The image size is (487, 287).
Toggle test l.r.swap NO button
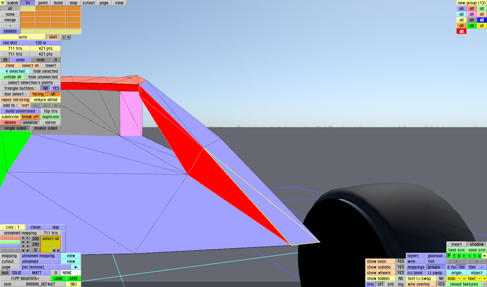[x=441, y=278]
